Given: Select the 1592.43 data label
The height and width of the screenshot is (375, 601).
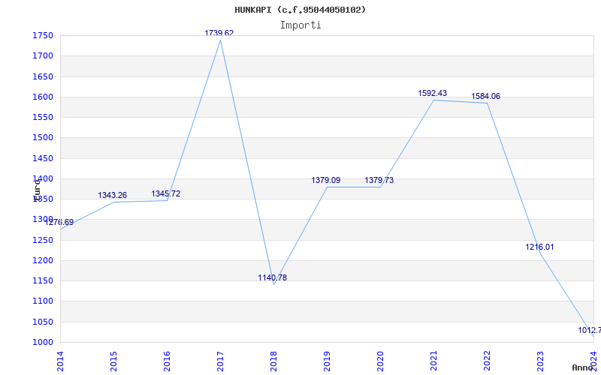Looking at the screenshot, I should tap(433, 93).
